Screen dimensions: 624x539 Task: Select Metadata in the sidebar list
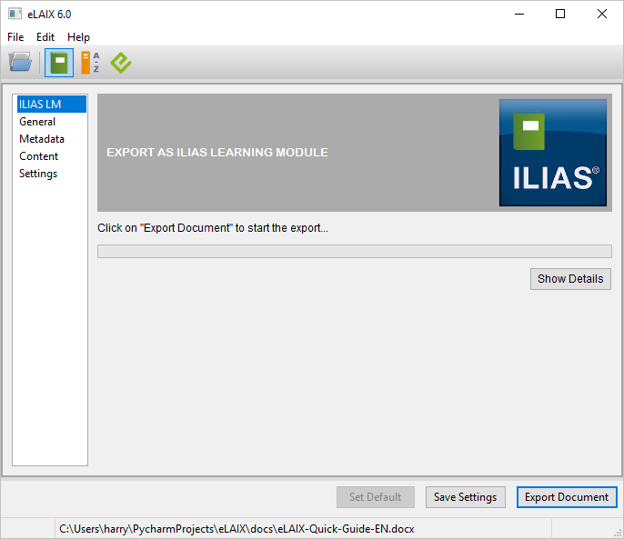coord(51,139)
